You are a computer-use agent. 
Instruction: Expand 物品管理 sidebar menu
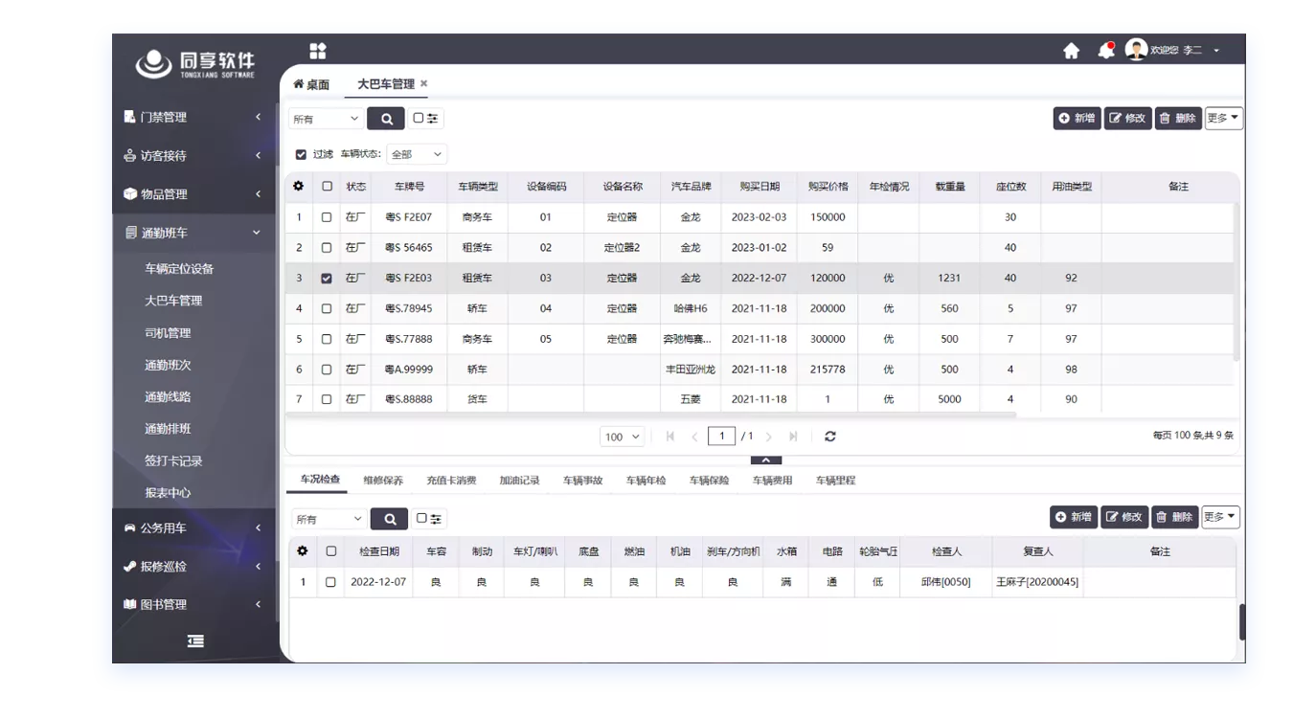[194, 194]
